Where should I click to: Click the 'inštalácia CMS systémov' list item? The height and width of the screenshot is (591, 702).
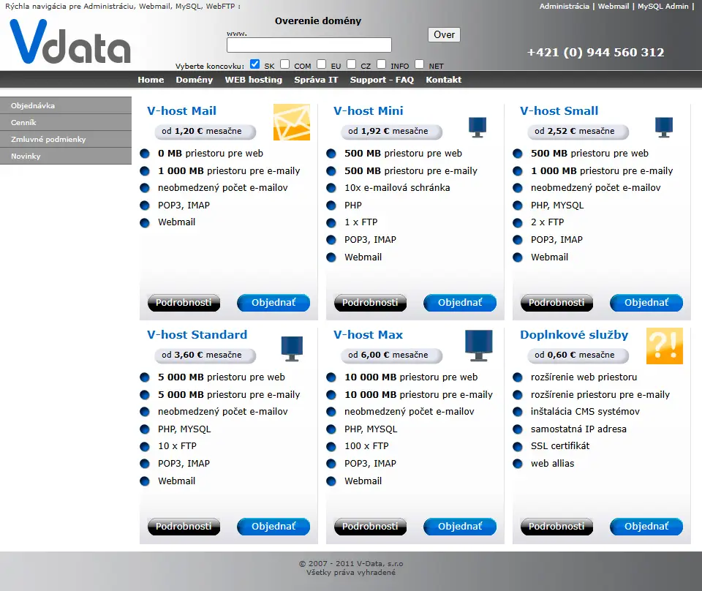pyautogui.click(x=585, y=412)
